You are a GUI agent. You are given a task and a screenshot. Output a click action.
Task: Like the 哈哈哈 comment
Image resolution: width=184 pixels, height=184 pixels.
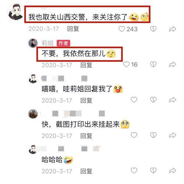(134, 170)
